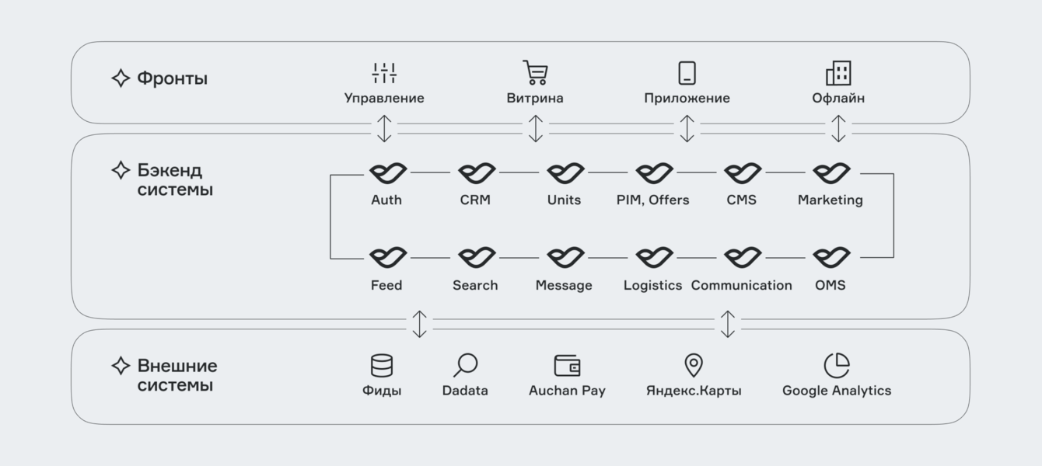Select the Search service logo
Image resolution: width=1042 pixels, height=466 pixels.
[x=476, y=257]
